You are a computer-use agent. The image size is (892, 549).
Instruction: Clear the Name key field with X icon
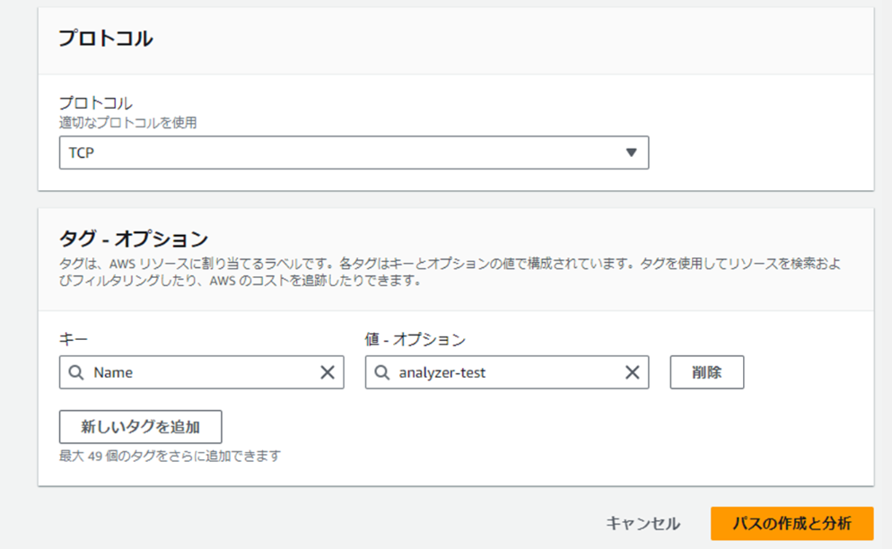click(328, 372)
